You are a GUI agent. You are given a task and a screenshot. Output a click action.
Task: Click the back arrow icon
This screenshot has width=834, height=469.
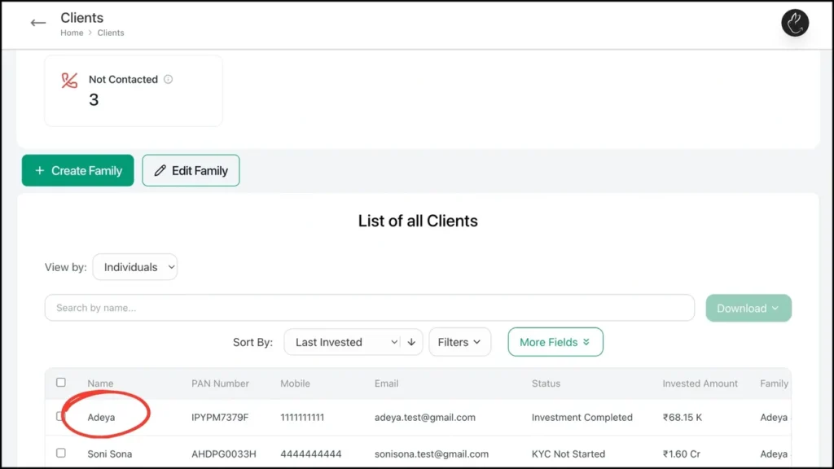(x=37, y=24)
